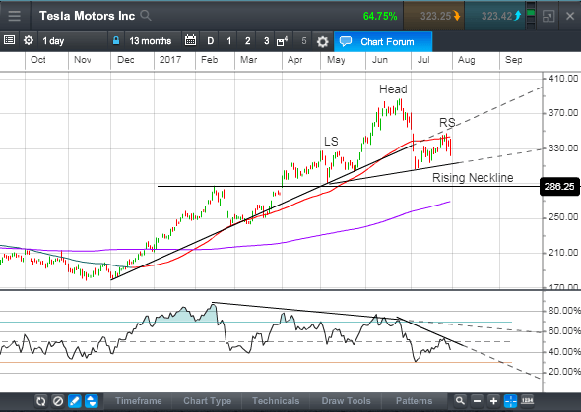Click the 80.00% RSI axis label
The height and width of the screenshot is (412, 581).
click(x=564, y=311)
